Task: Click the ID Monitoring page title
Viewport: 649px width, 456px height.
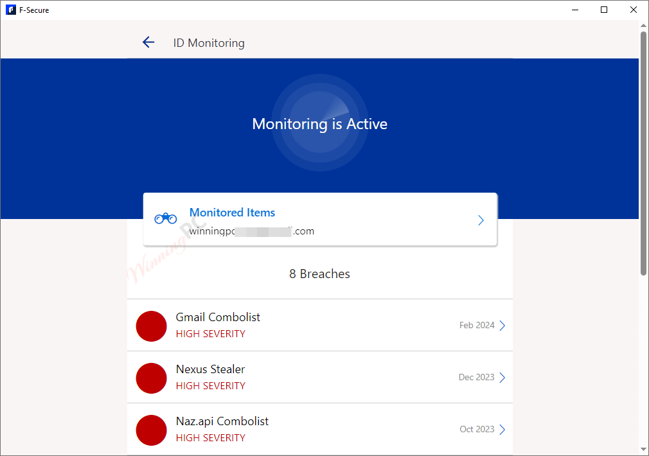Action: (209, 43)
